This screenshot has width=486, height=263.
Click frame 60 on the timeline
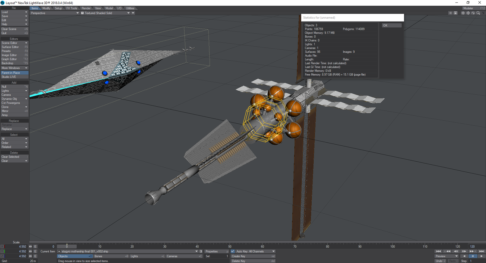click(262, 247)
